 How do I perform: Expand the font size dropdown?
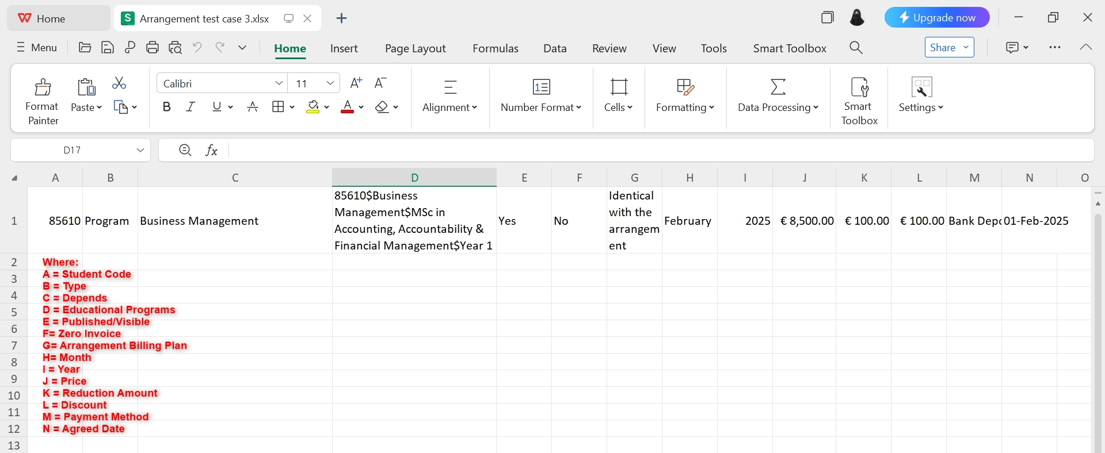point(330,83)
